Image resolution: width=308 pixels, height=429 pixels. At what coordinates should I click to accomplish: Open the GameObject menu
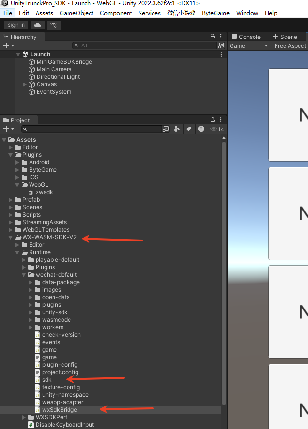click(76, 13)
